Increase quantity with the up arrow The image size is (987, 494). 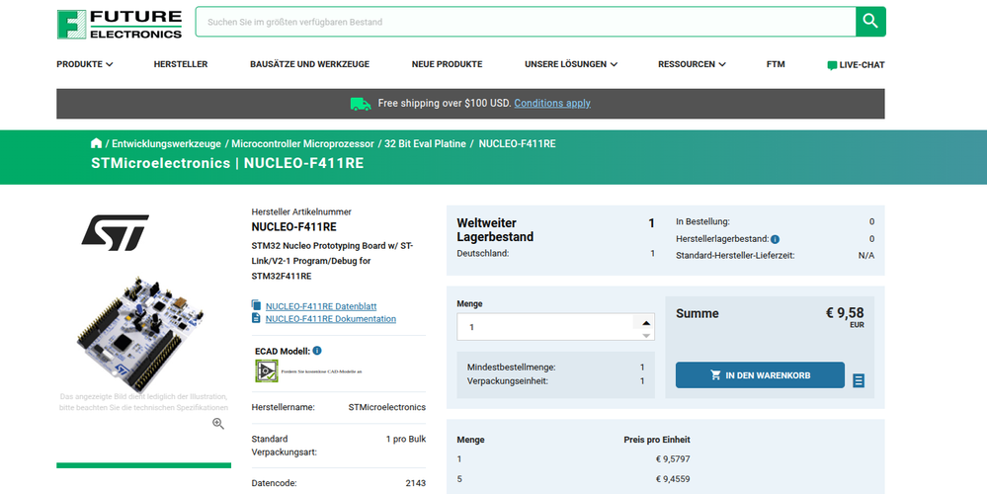(646, 323)
